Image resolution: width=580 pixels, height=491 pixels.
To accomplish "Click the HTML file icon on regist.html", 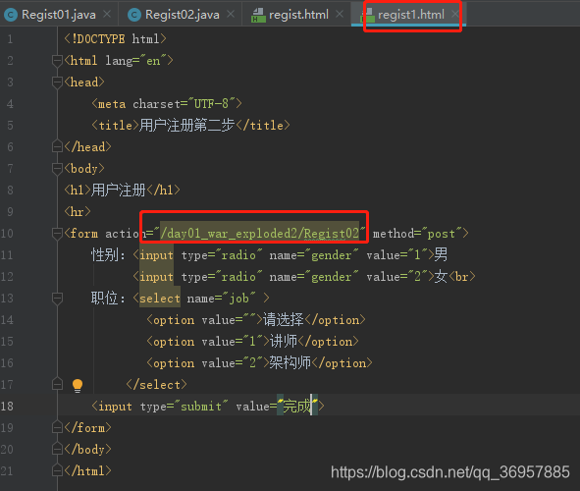I will (258, 15).
